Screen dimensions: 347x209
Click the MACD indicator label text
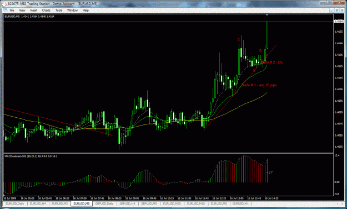coord(31,156)
